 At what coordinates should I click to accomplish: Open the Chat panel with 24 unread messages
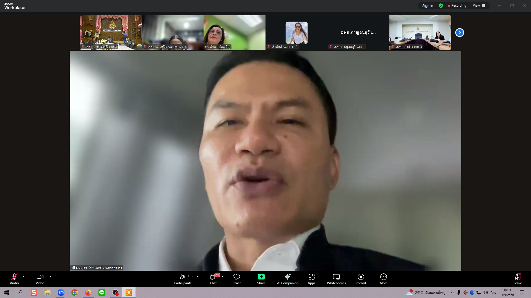[213, 278]
